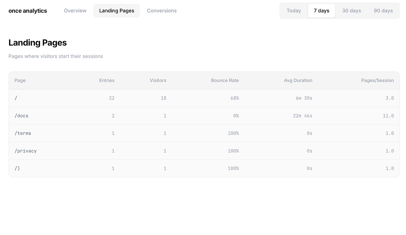This screenshot has height=235, width=406.
Task: Select the Landing Pages tab
Action: pyautogui.click(x=117, y=11)
